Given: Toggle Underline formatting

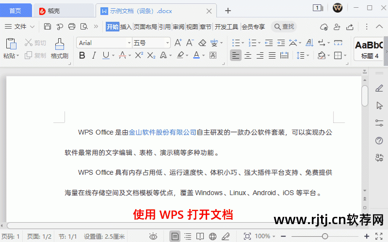Looking at the screenshot, I should pyautogui.click(x=106, y=55).
